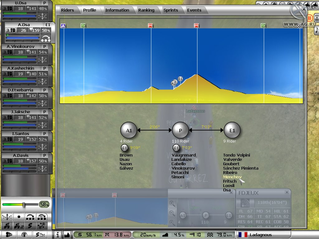The height and width of the screenshot is (239, 319).
Task: Open the info 'i' panel button
Action: point(58,235)
